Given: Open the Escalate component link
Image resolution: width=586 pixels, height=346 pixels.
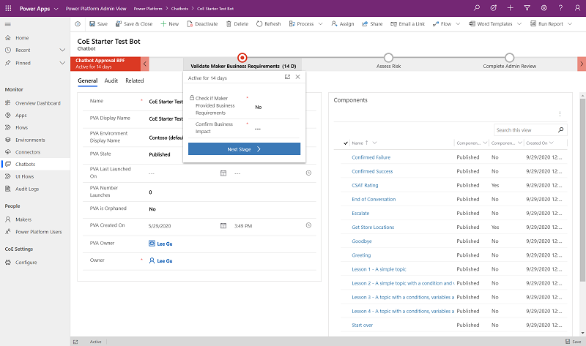Looking at the screenshot, I should [x=360, y=213].
